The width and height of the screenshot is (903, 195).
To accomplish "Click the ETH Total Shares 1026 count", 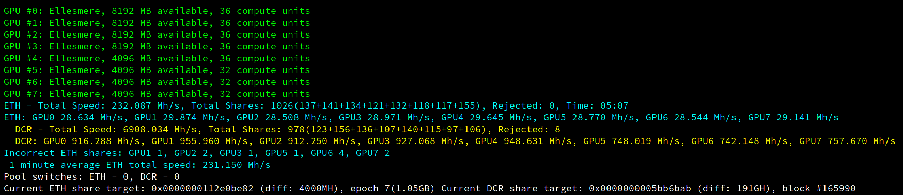I will (282, 105).
